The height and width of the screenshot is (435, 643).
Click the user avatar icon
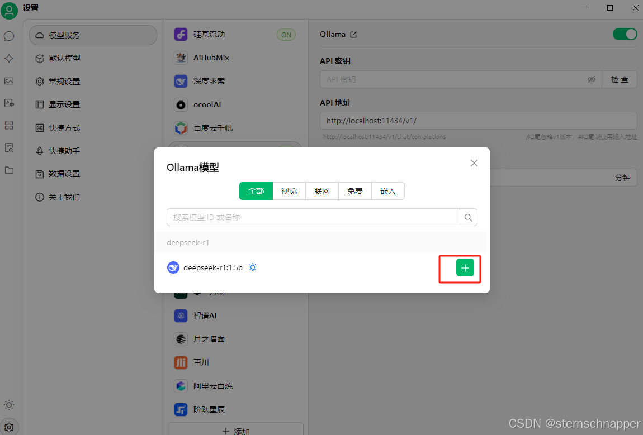pyautogui.click(x=9, y=11)
